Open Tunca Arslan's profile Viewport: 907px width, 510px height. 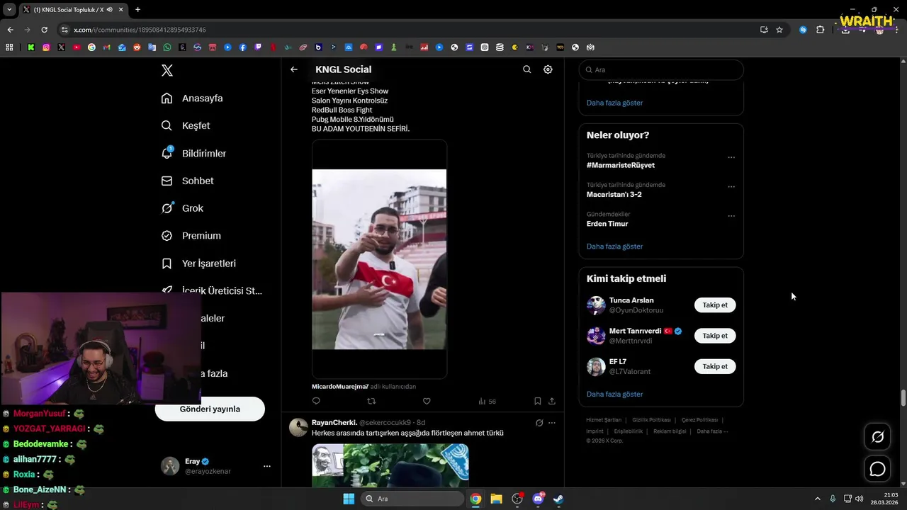(631, 300)
